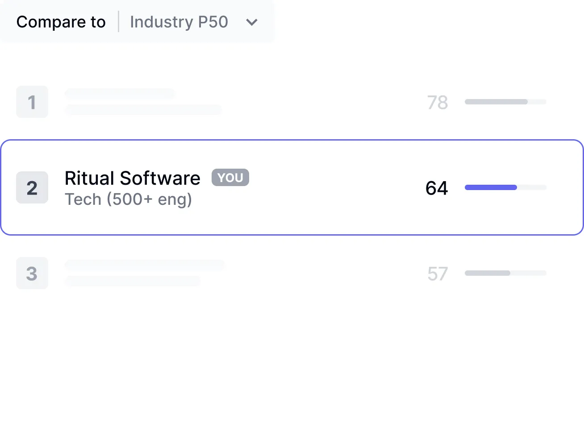Viewport: 584px width, 423px height.
Task: Click the YOU badge beside Ritual Software
Action: (230, 178)
